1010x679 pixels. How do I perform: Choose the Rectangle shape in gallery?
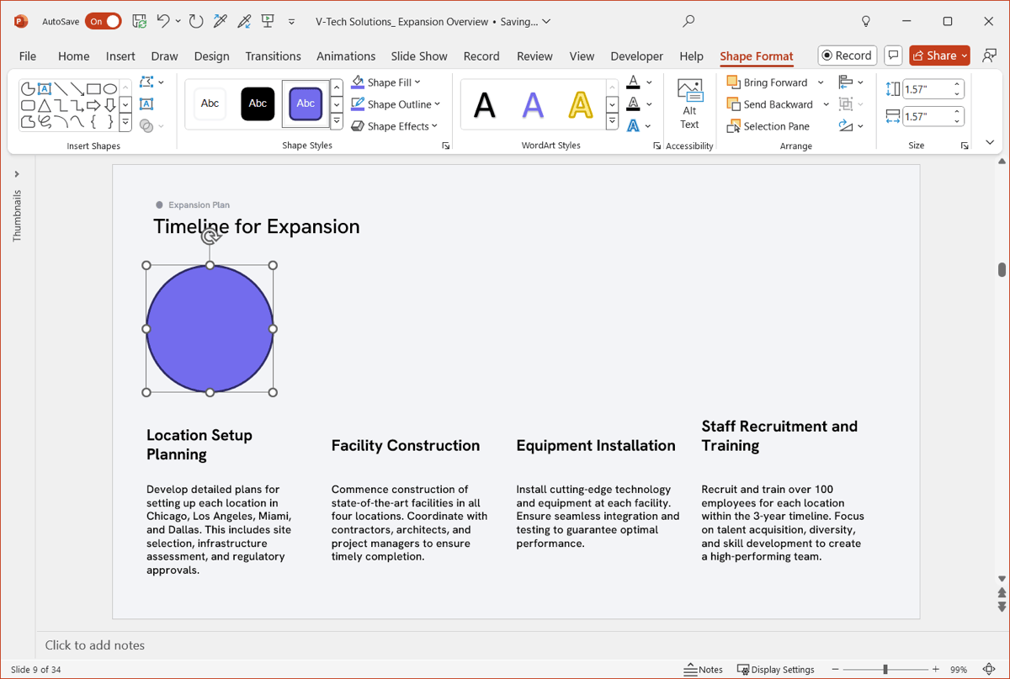pos(93,88)
